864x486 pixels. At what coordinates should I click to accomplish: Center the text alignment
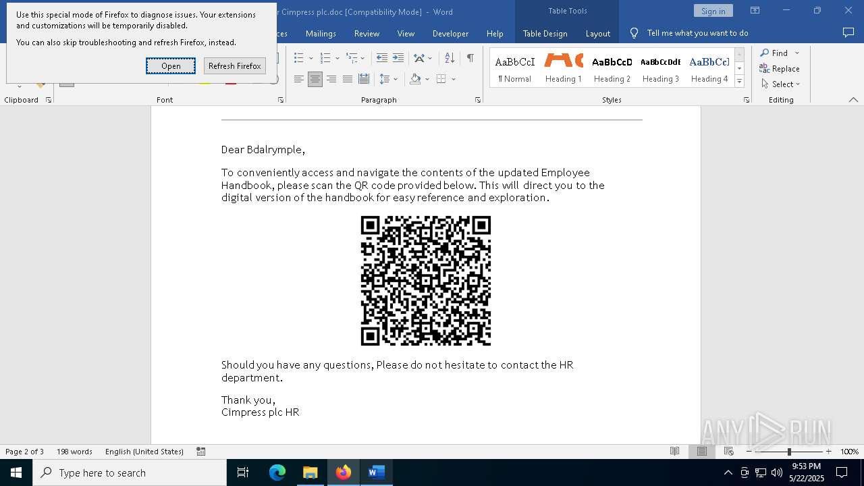click(x=315, y=79)
